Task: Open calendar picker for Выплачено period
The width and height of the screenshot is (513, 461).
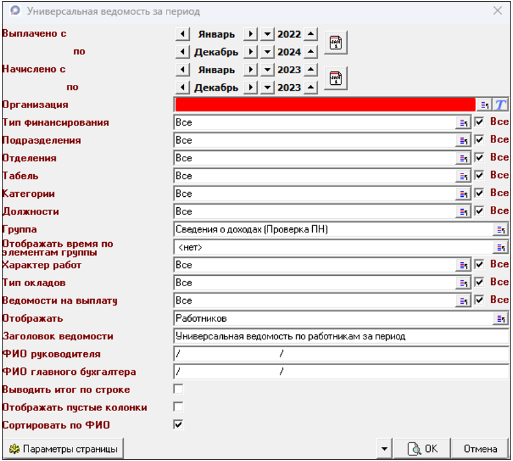Action: [336, 43]
